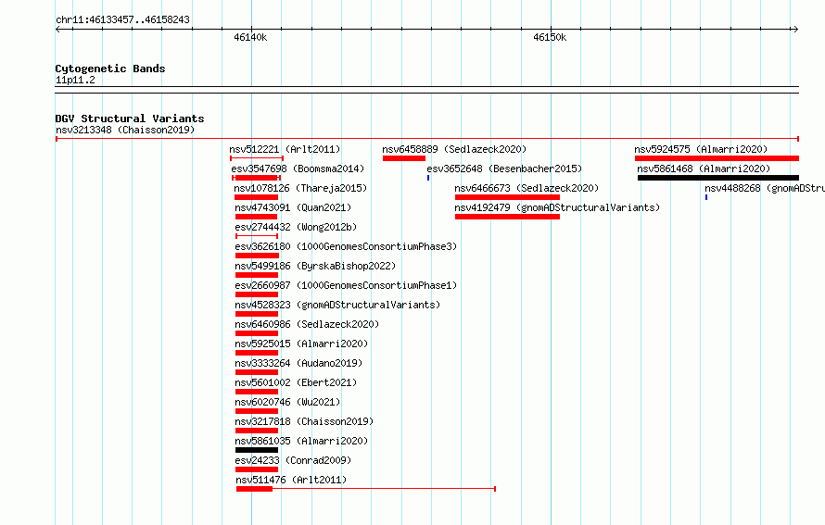Click the truncated nsv4488268 gnomAD label
Image resolution: width=825 pixels, height=525 pixels.
point(765,188)
